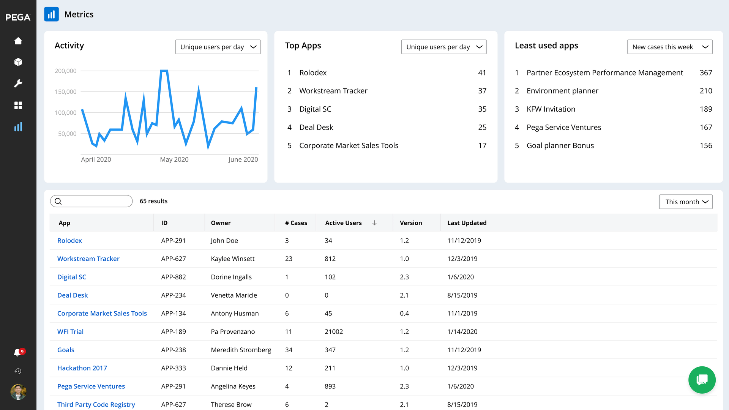Select the Home icon in the sidebar

(x=18, y=41)
